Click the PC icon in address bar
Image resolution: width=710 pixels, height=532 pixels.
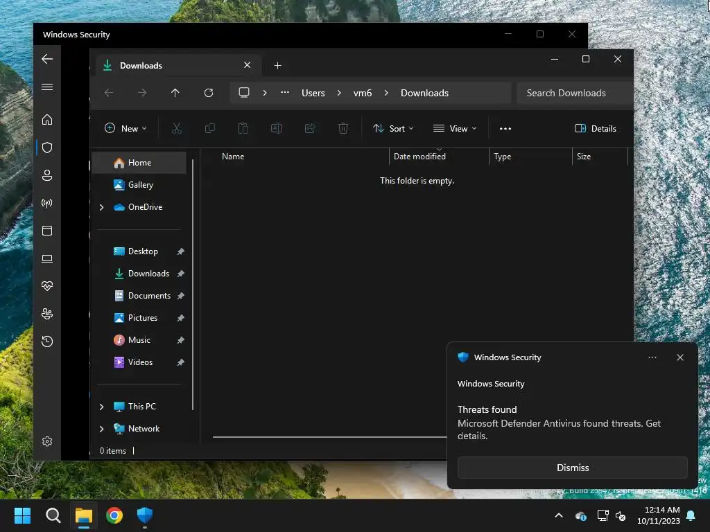[244, 93]
